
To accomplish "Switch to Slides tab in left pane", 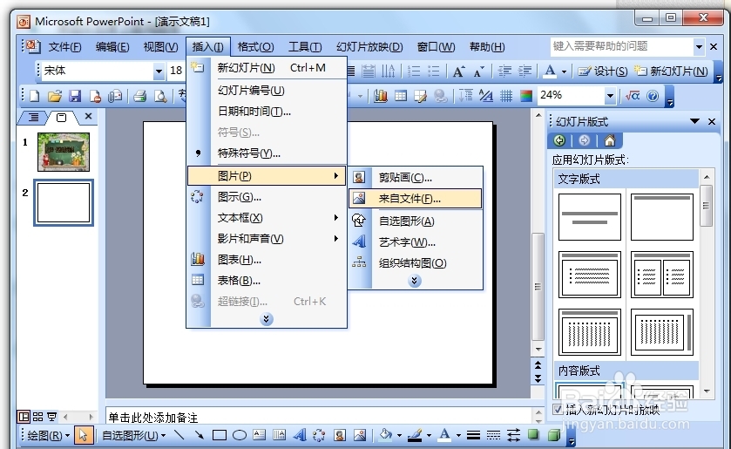I will pyautogui.click(x=61, y=117).
